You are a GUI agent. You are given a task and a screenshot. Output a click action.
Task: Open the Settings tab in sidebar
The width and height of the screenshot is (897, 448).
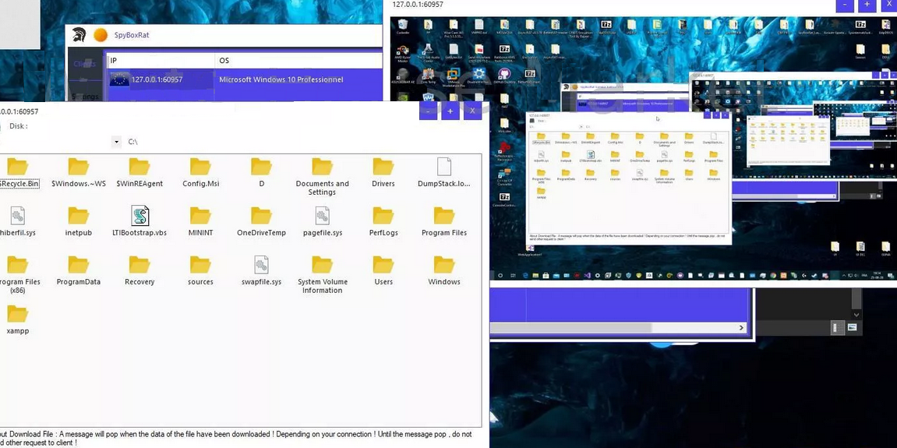(x=85, y=97)
